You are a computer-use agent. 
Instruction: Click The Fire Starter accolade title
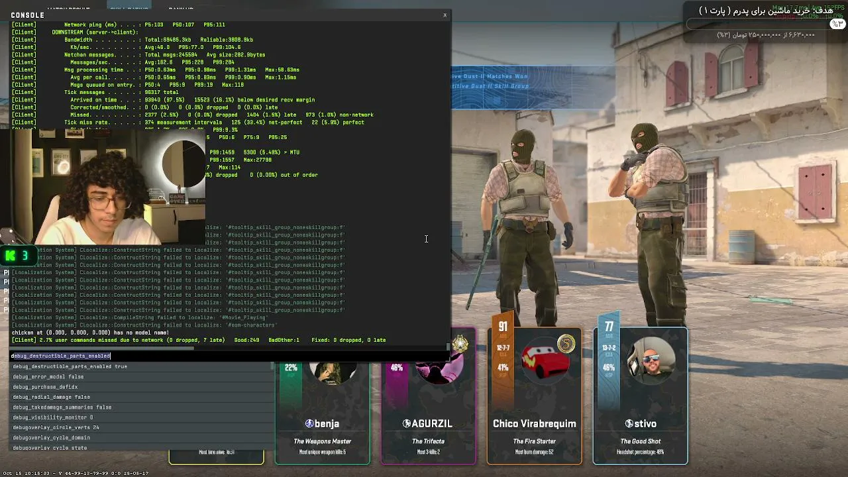[x=534, y=441]
